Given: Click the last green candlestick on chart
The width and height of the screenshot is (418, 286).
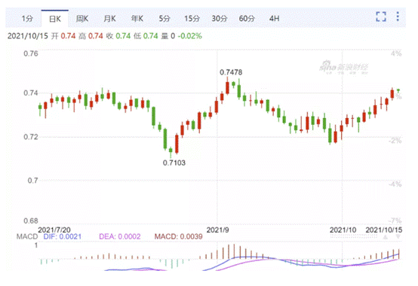Looking at the screenshot, I should [398, 90].
